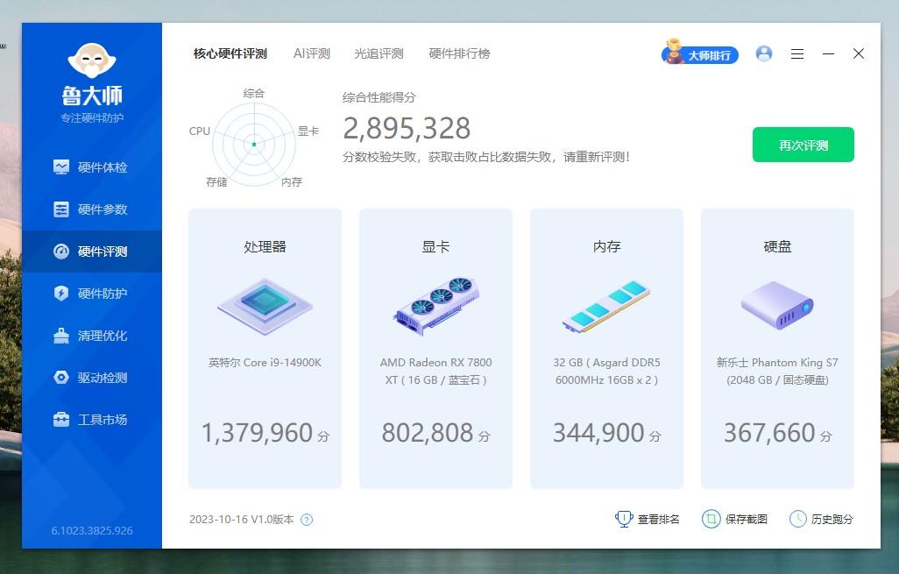Click the hard drive icon
Screen dimensions: 899x574
tap(777, 306)
